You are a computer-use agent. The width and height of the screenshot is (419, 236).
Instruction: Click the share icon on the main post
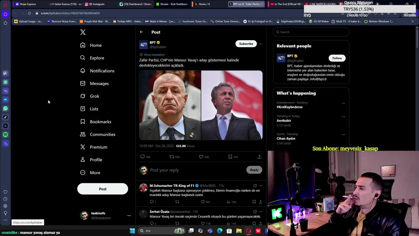[x=259, y=157]
